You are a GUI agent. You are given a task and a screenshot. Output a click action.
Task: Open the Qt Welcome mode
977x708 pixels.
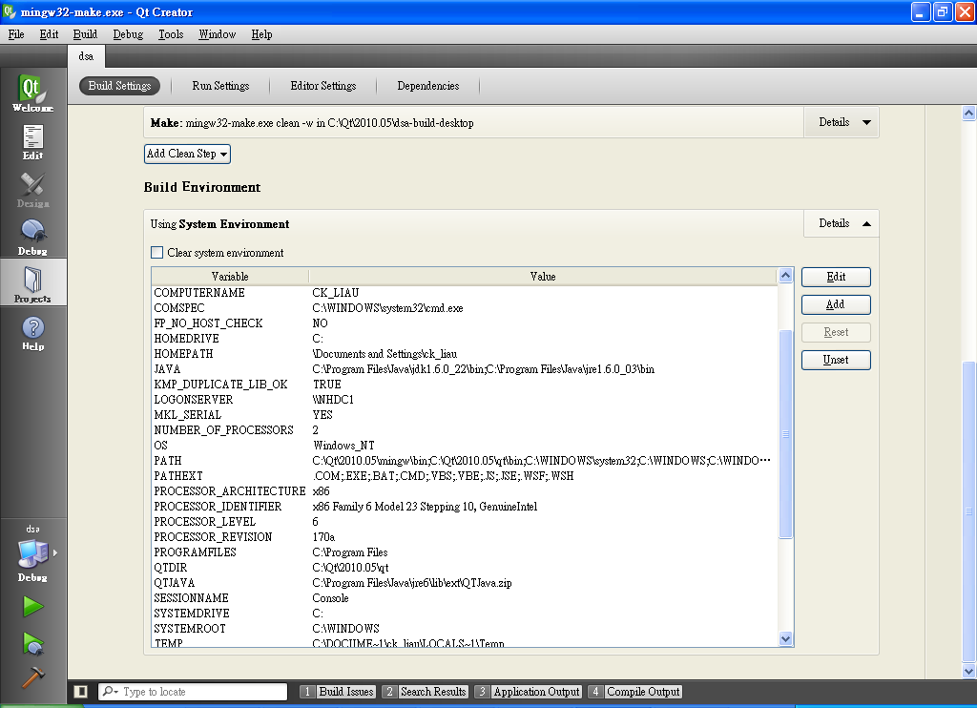point(33,93)
